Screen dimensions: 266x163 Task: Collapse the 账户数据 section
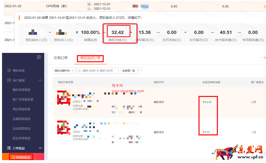coord(40,80)
